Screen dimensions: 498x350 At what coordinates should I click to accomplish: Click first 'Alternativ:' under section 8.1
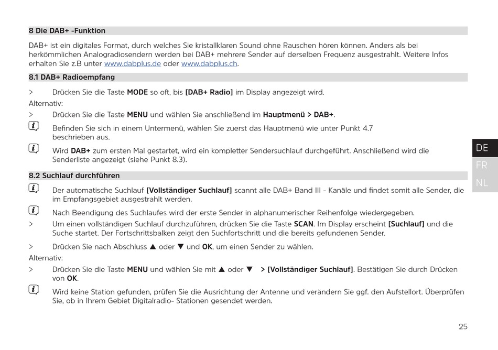click(x=46, y=103)
